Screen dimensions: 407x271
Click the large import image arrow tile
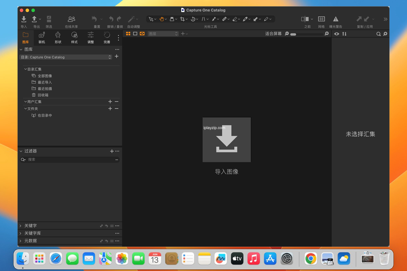click(x=227, y=140)
